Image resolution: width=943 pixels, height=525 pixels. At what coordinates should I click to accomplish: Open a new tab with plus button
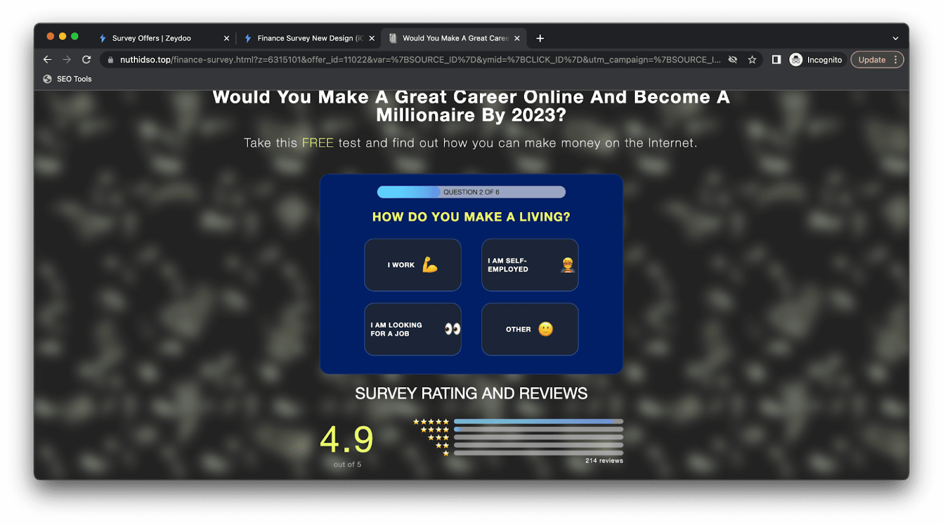tap(540, 38)
